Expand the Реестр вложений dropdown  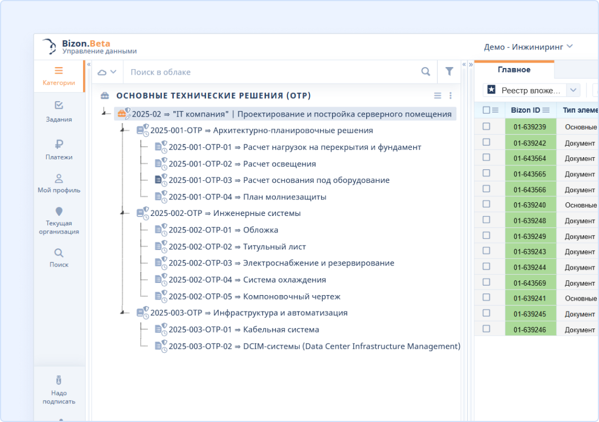(x=573, y=90)
